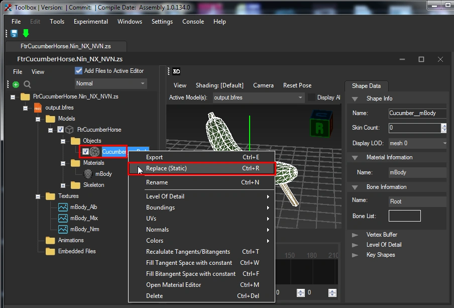Select Open Material Editor menu entry

(x=201, y=285)
